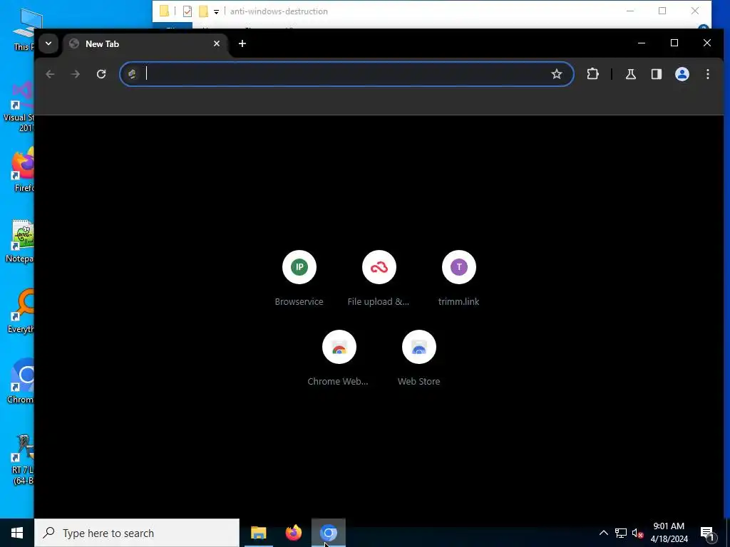Go forward to the next page
Image resolution: width=730 pixels, height=547 pixels.
point(76,74)
